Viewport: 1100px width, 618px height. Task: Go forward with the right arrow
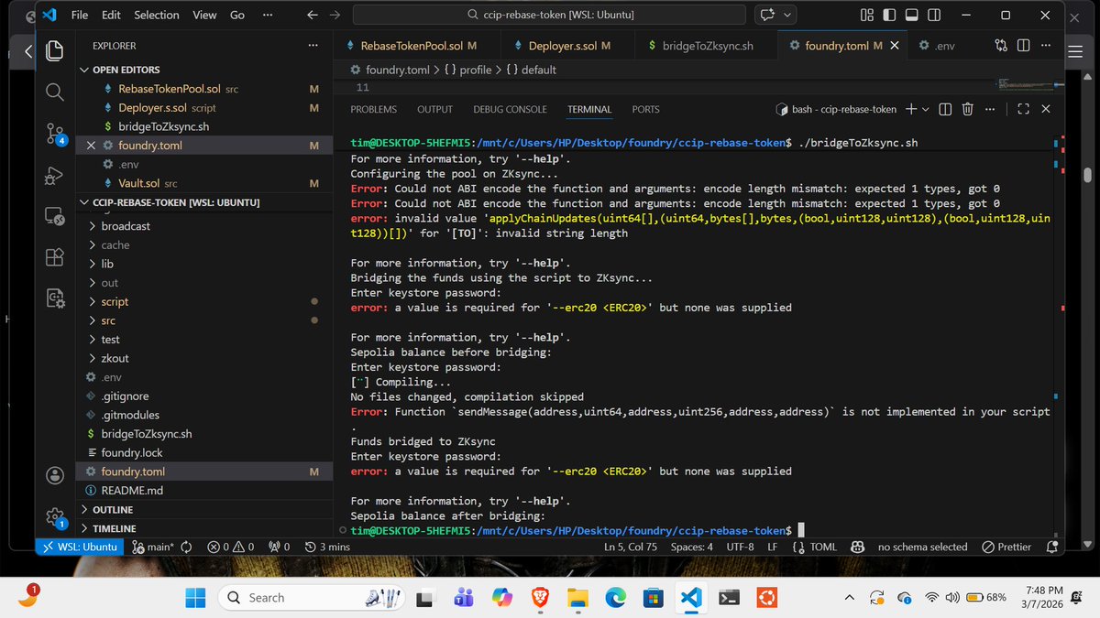[x=335, y=15]
